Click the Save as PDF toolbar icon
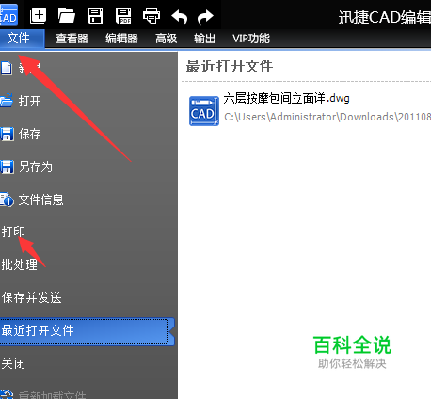This screenshot has width=431, height=399. [x=123, y=16]
